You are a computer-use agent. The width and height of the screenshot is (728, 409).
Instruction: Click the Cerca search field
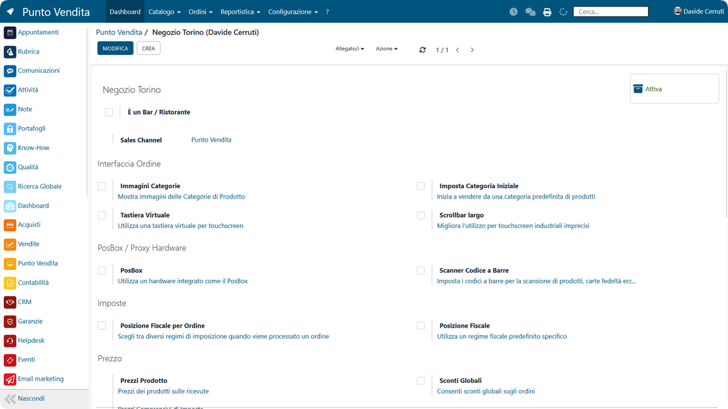[x=611, y=12]
